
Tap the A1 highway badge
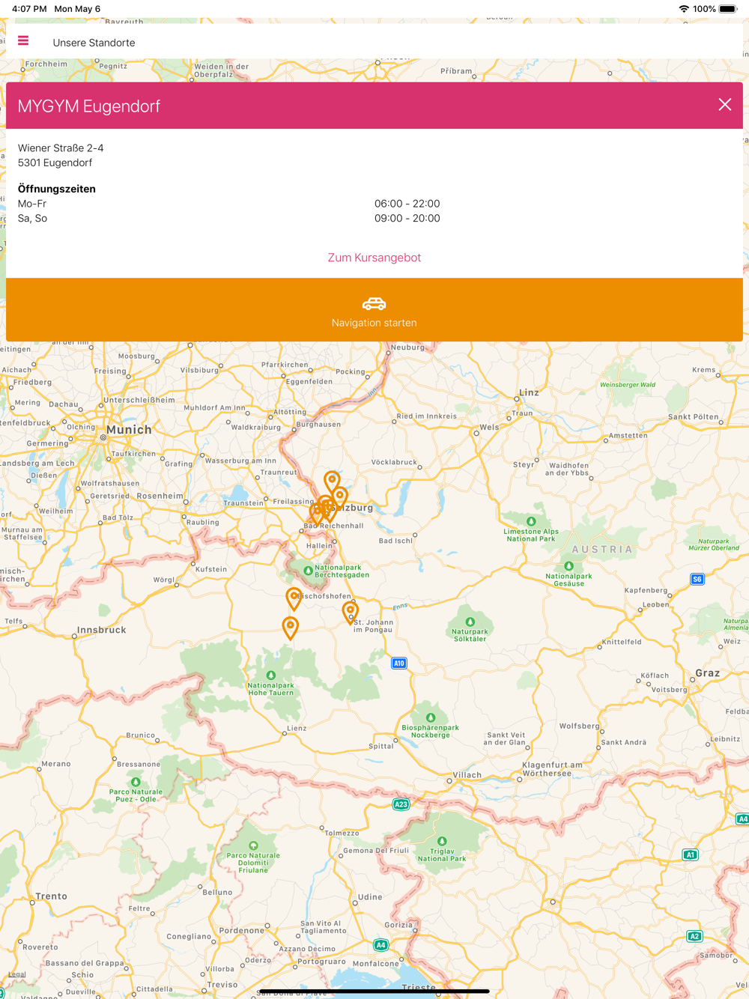click(691, 854)
